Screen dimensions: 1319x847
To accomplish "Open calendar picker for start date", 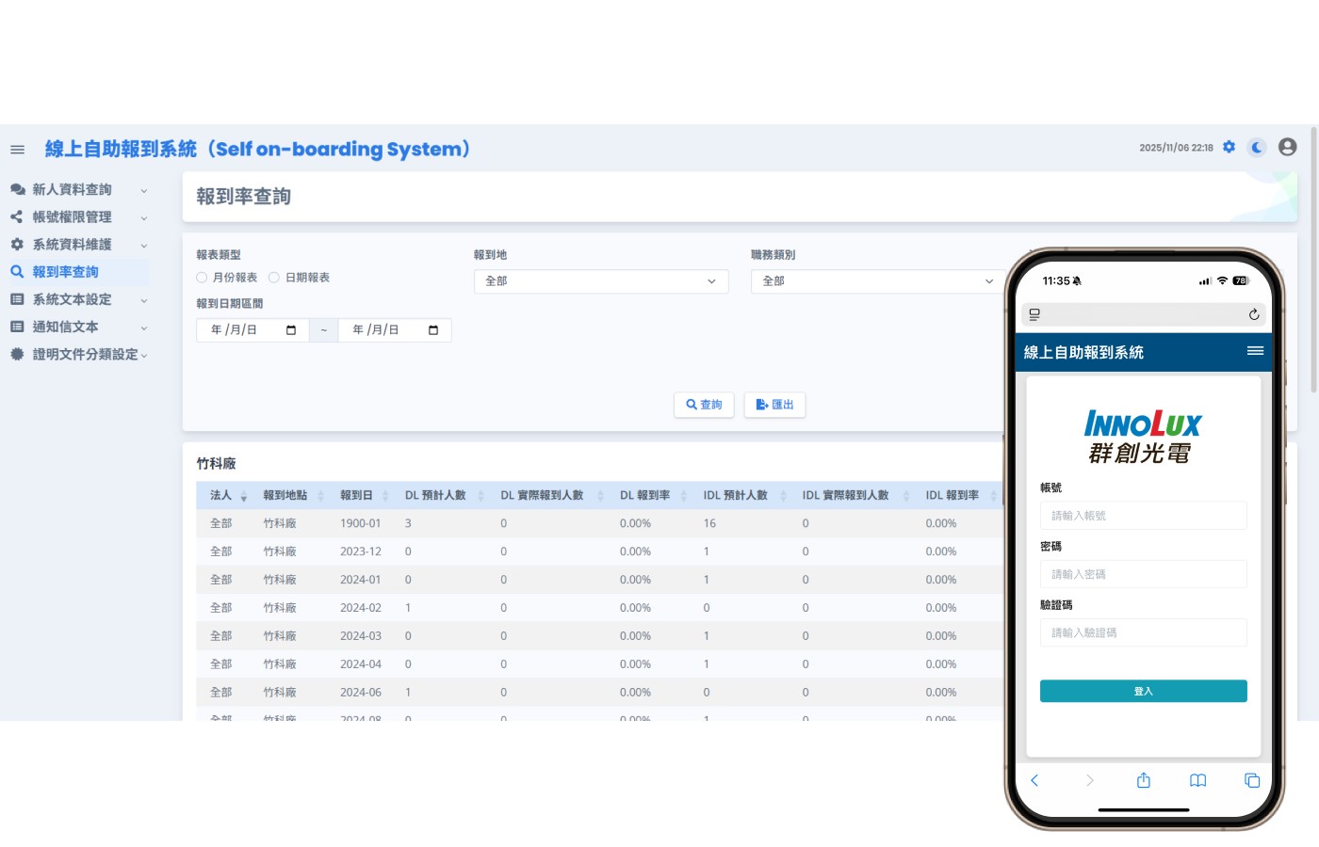I will point(291,330).
